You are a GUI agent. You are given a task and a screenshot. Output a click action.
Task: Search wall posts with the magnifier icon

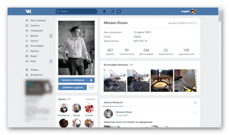(195, 103)
